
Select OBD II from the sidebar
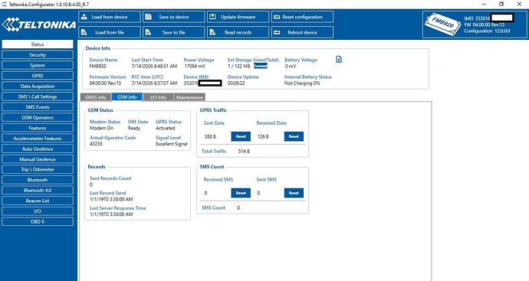[x=38, y=222]
